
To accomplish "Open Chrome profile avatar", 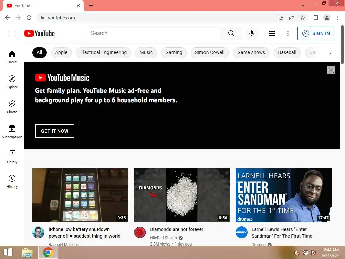I will [327, 18].
